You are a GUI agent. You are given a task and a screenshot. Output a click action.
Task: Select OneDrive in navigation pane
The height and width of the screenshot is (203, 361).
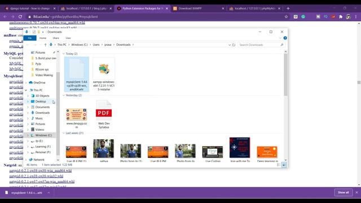39,83
